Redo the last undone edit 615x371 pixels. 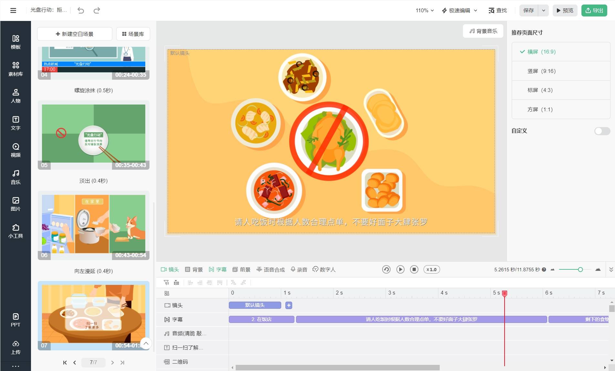tap(97, 10)
